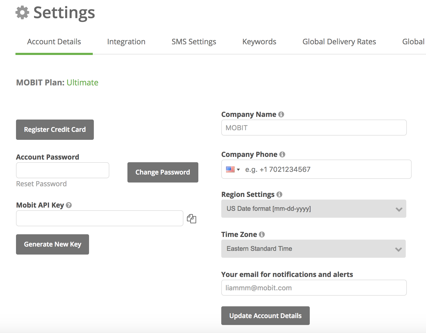
Task: Click 'Your email for notifications and alerts' label
Action: pos(287,274)
